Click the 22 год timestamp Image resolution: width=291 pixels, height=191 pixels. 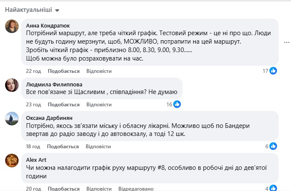[33, 71]
